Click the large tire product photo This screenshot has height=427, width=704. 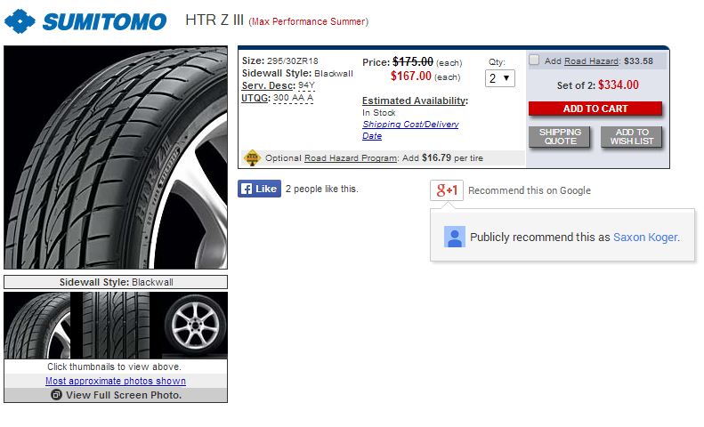[x=116, y=157]
